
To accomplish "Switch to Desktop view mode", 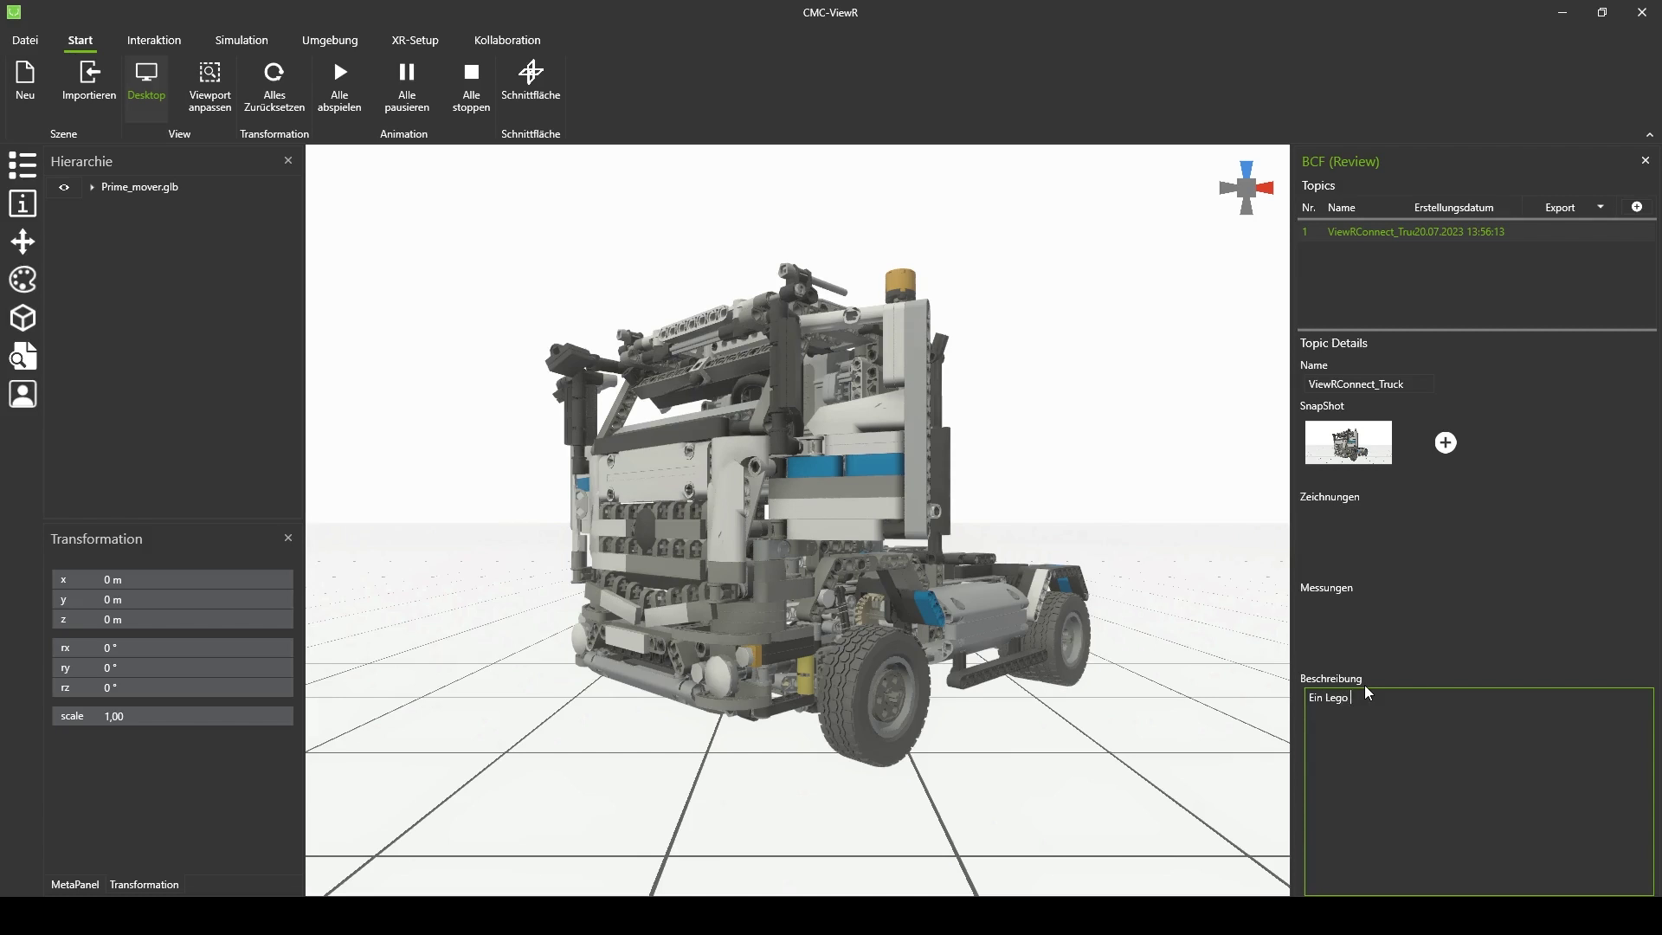I will [146, 81].
